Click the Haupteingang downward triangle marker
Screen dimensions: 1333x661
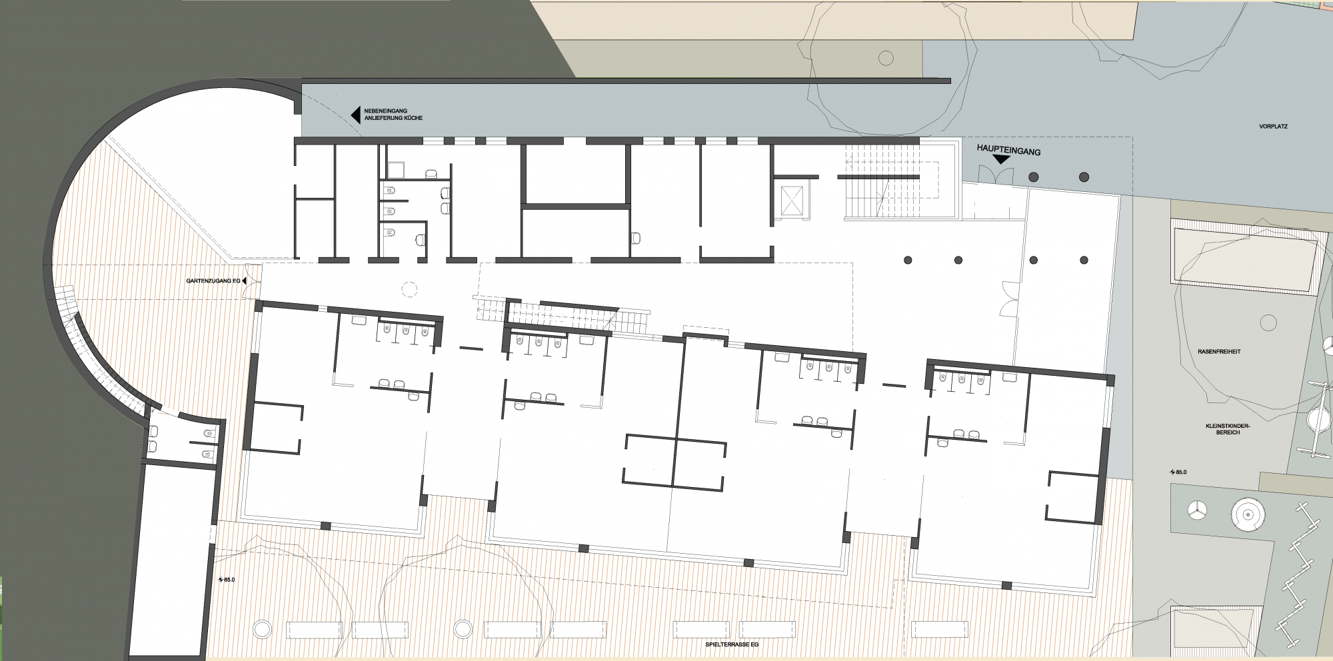coord(1001,161)
